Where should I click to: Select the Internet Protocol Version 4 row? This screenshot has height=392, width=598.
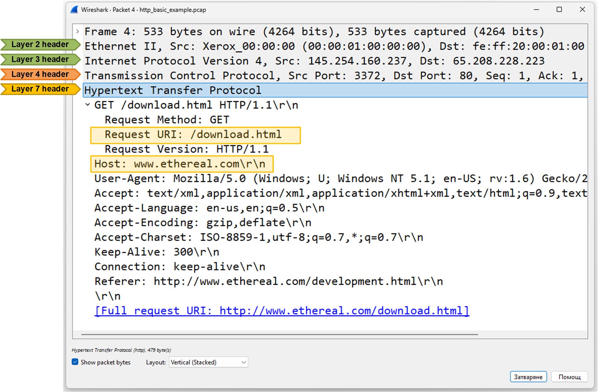314,61
